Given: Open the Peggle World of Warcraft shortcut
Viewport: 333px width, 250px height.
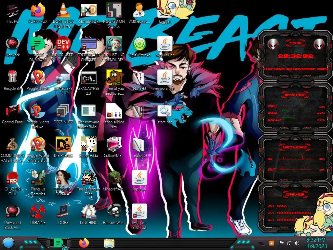Looking at the screenshot, I should click(x=38, y=150).
